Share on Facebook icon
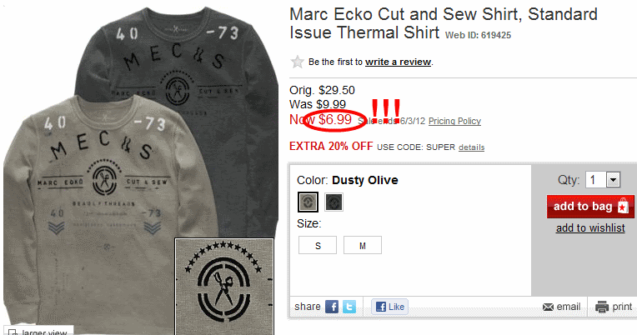Screen dimensions: 637x335 click(332, 307)
